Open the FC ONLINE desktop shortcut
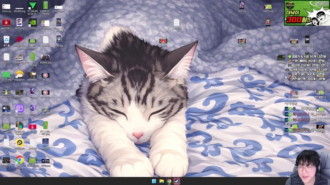Viewport: 330px width, 185px height. (x=32, y=6)
